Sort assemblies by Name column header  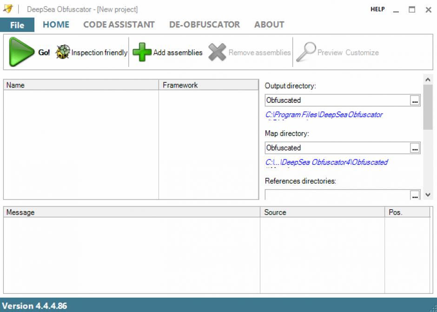[x=81, y=85]
